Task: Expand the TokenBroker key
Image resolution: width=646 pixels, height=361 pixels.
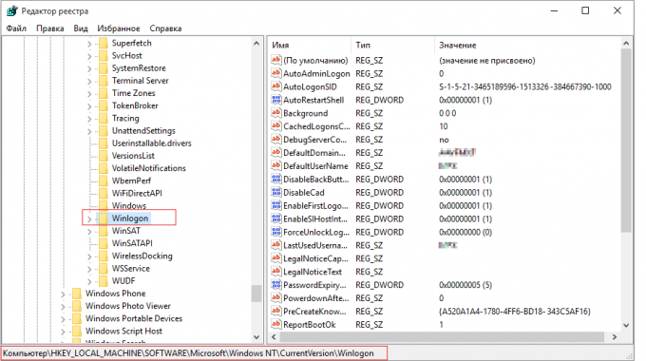Action: 89,106
